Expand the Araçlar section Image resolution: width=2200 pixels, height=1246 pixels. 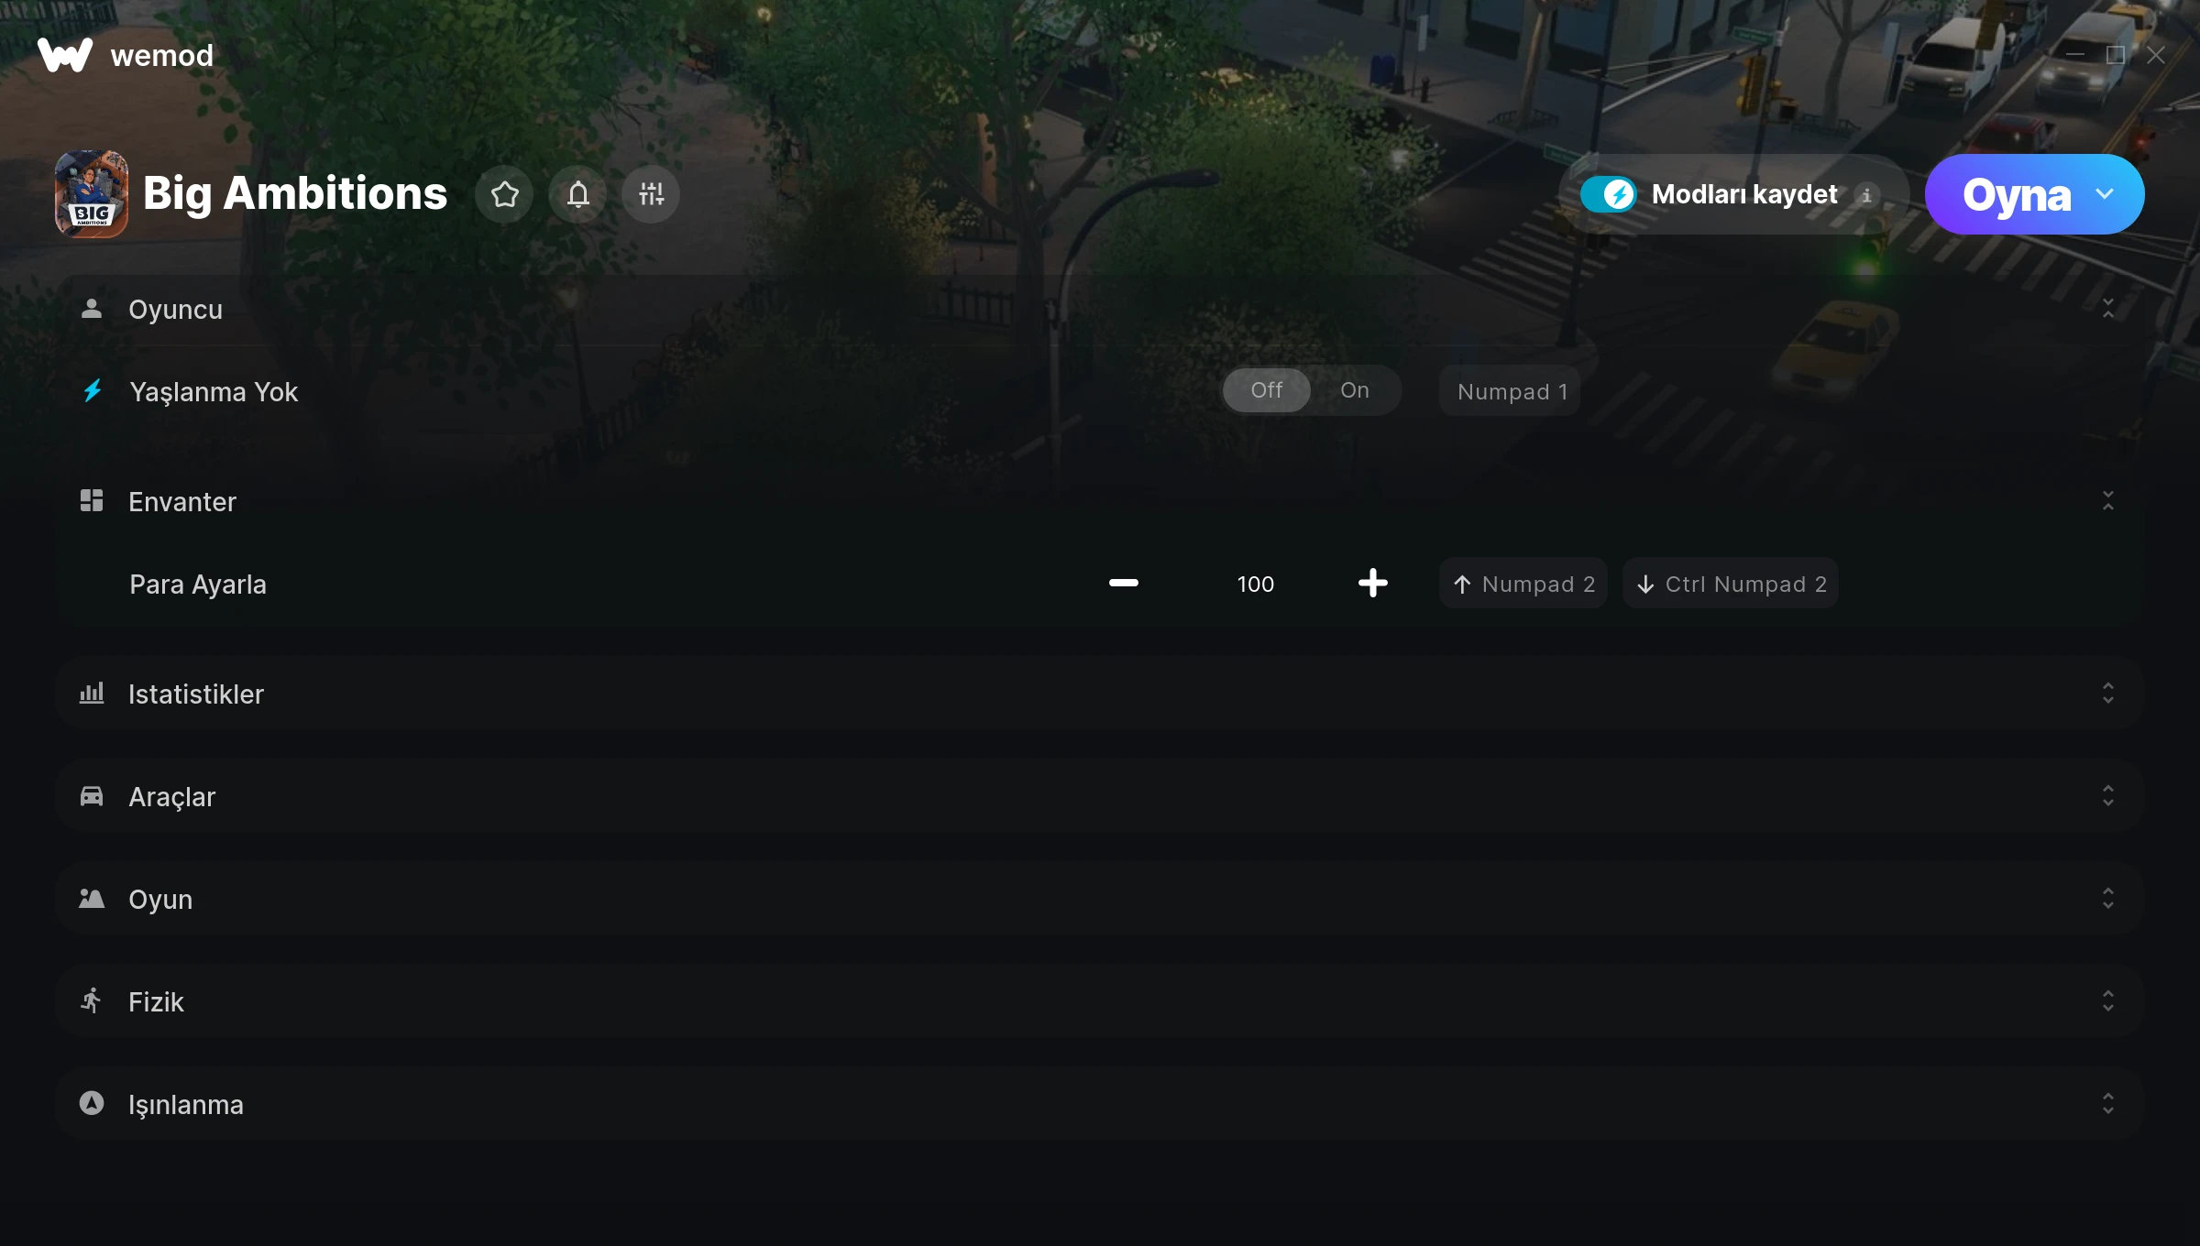click(x=2107, y=795)
